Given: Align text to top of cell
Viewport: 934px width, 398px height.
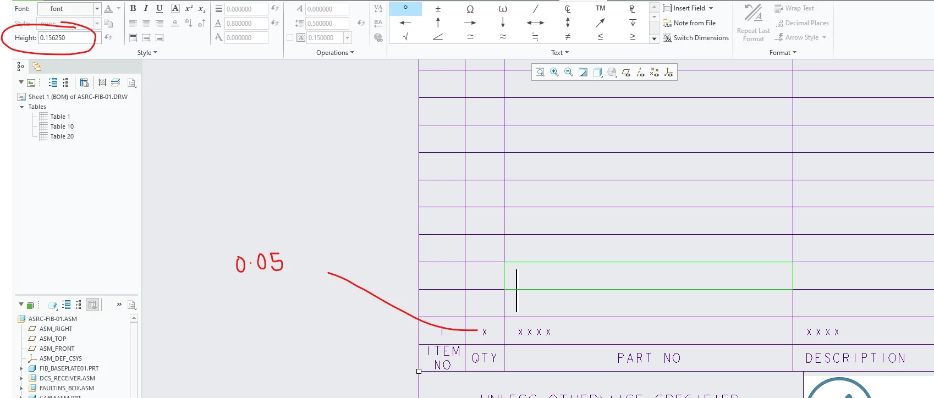Looking at the screenshot, I should point(133,37).
